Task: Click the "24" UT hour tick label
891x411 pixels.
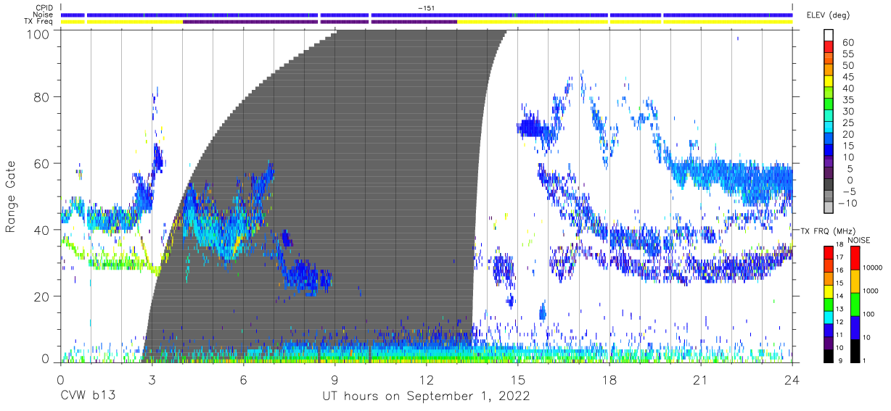Action: pos(792,379)
